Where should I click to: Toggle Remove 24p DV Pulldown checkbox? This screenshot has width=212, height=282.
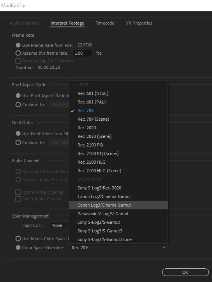[x=18, y=61]
